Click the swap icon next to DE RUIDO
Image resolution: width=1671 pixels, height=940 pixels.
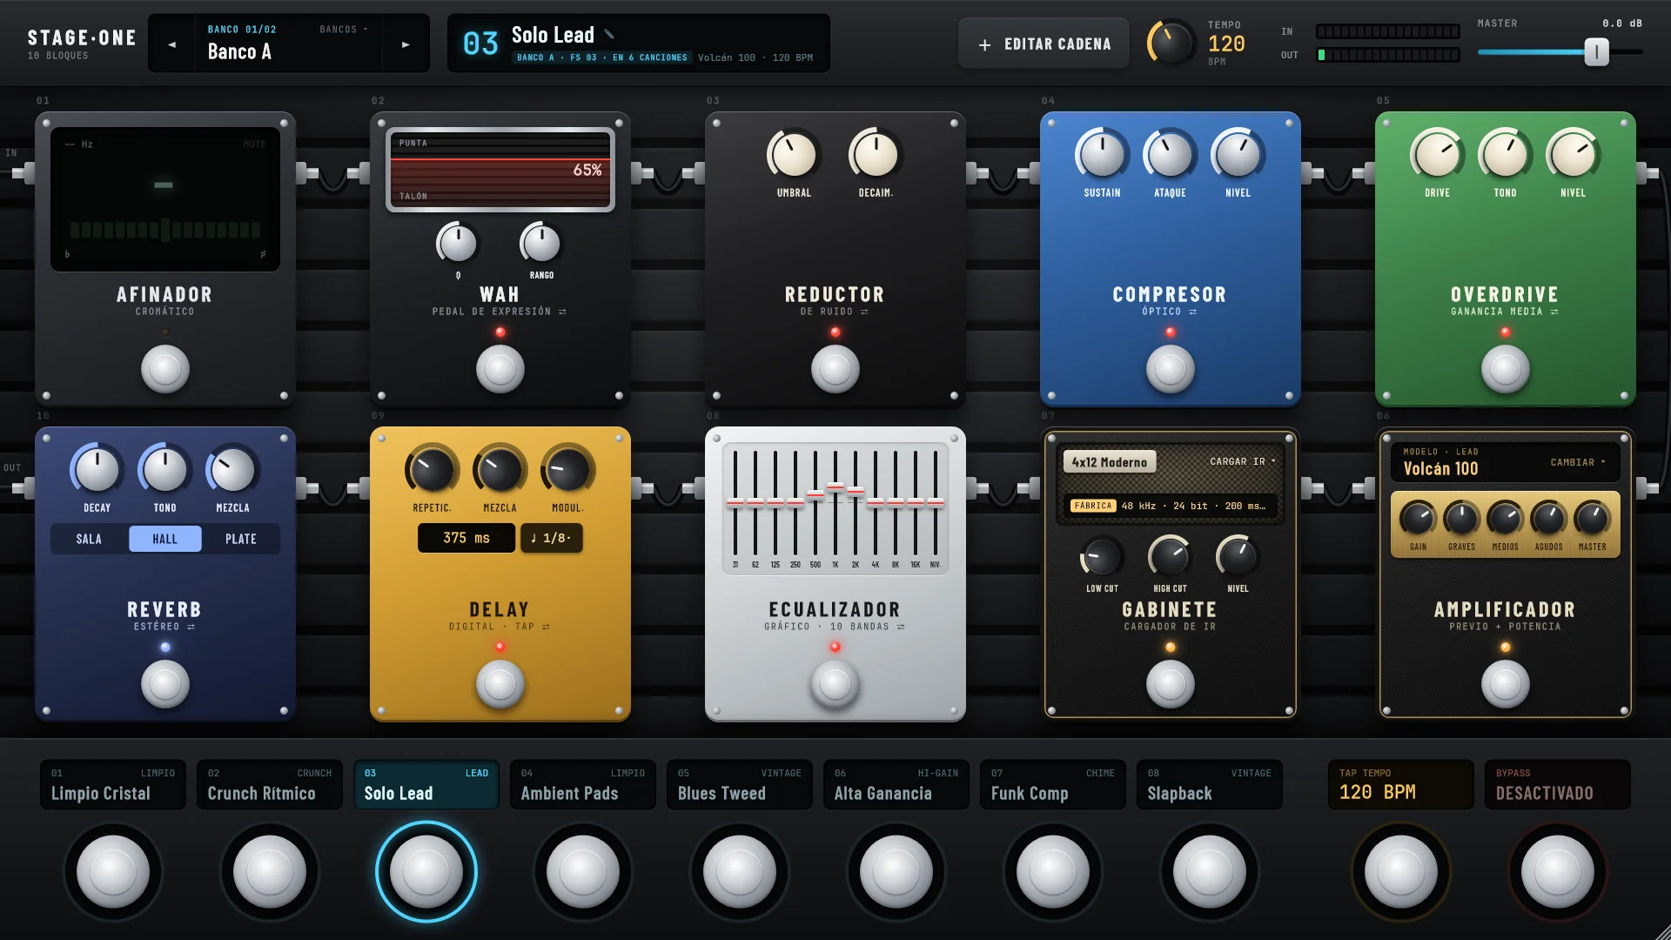coord(864,312)
